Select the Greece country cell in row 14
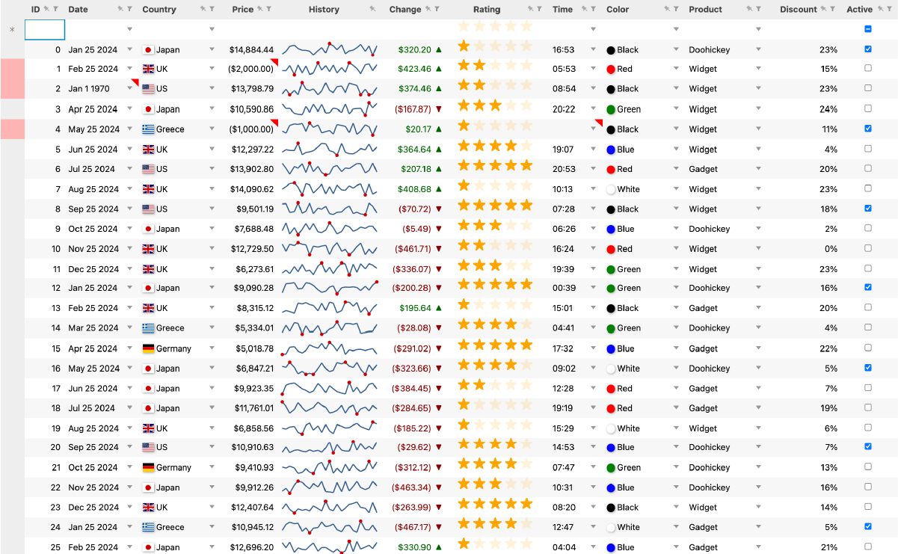The height and width of the screenshot is (554, 898). click(x=170, y=328)
